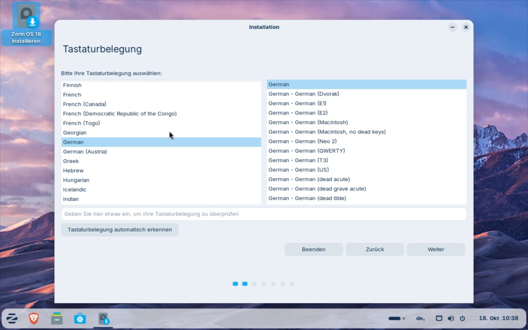Click the 'Zurück' button
528x330 pixels.
tap(375, 250)
